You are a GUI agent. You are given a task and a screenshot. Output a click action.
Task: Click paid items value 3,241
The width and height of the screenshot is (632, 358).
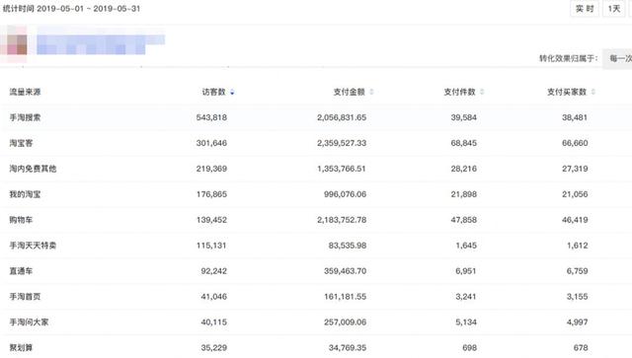(466, 297)
